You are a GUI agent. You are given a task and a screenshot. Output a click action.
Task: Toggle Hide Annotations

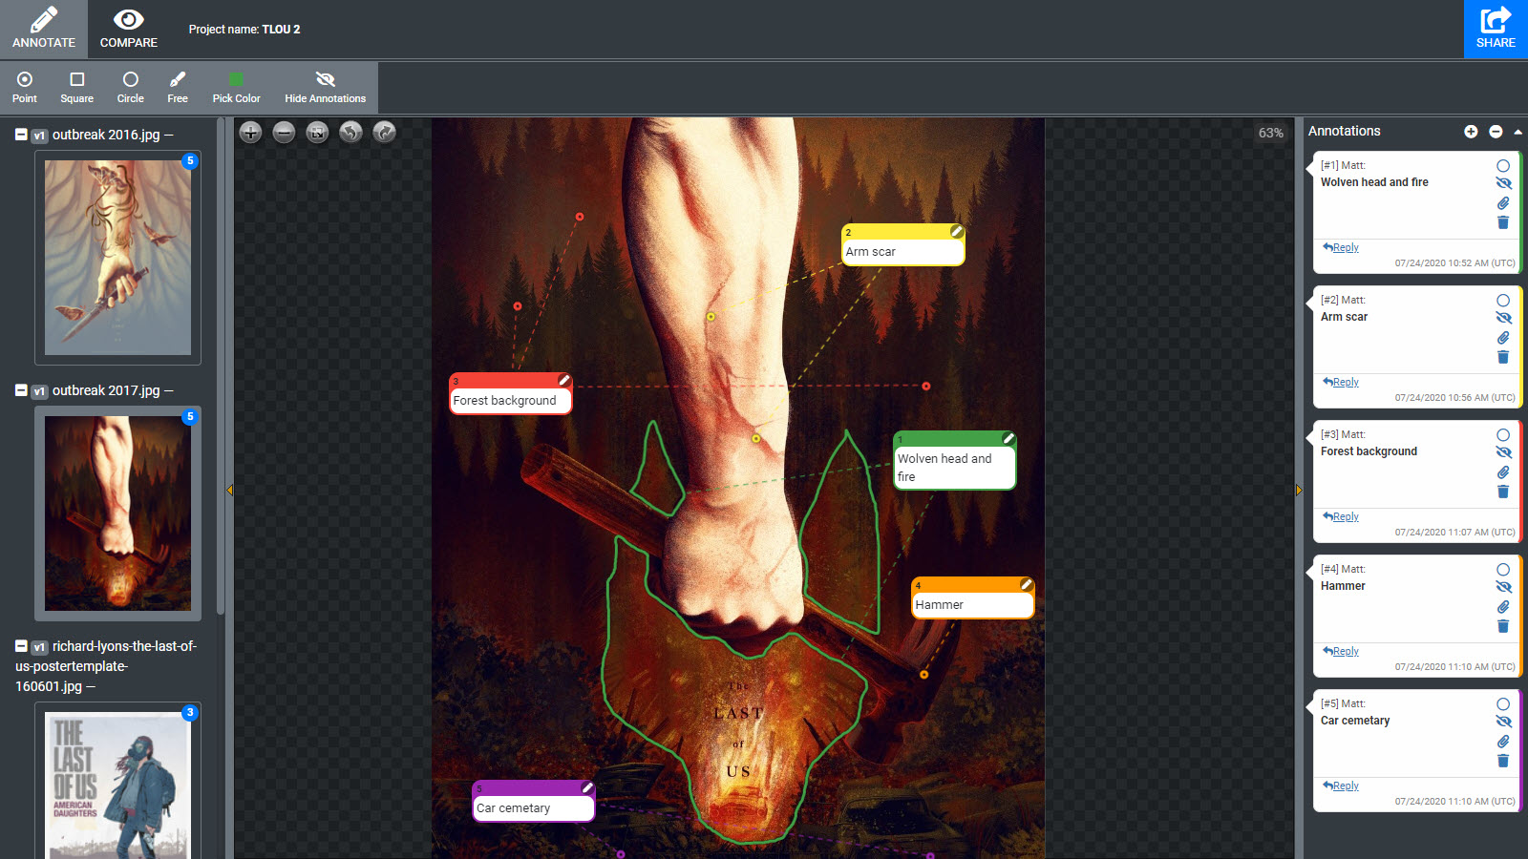325,87
